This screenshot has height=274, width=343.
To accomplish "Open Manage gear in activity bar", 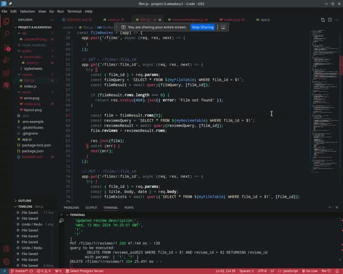I will coord(7,260).
